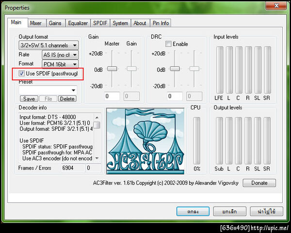The width and height of the screenshot is (291, 233).
Task: Click the Decoder info scrollbar down arrow
Action: click(x=97, y=158)
